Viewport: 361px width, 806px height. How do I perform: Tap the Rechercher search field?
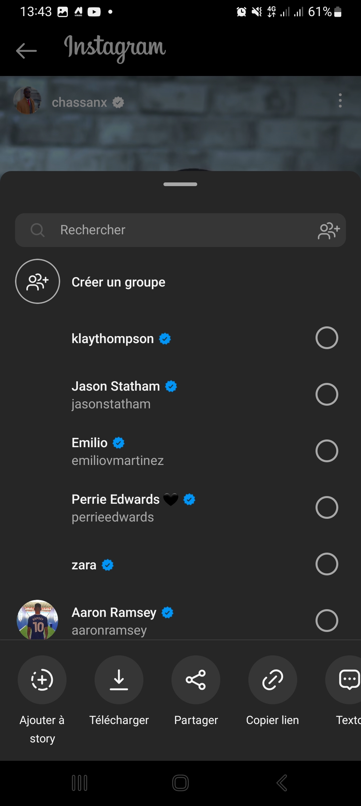click(167, 230)
